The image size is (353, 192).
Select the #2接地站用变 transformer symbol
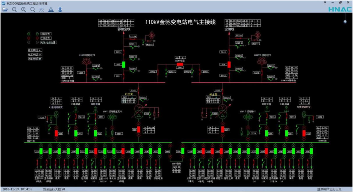[304, 115]
